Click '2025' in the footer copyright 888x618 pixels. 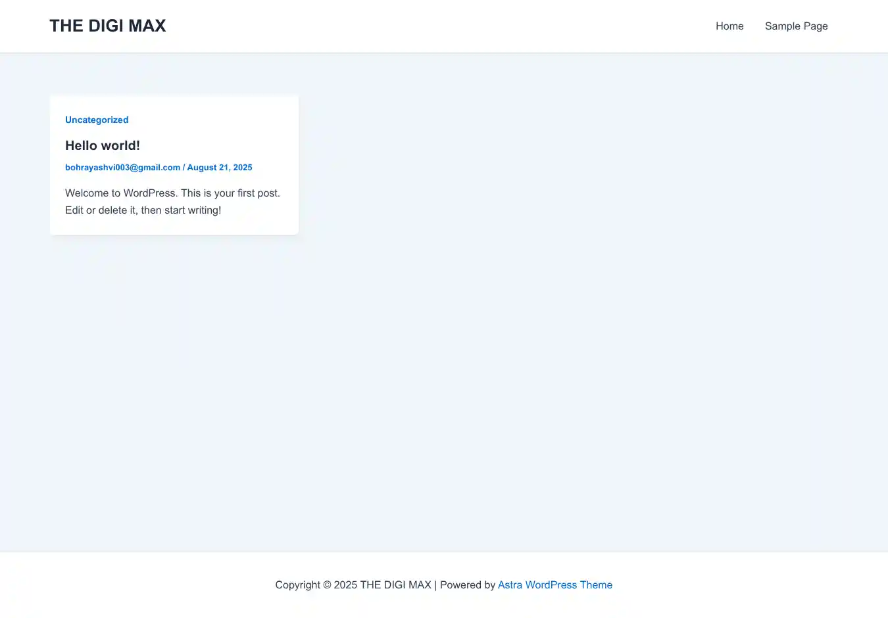coord(345,585)
